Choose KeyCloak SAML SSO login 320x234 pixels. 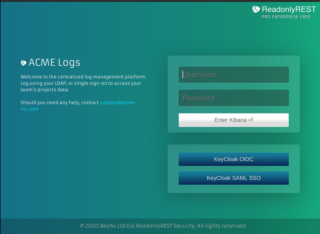click(x=233, y=178)
